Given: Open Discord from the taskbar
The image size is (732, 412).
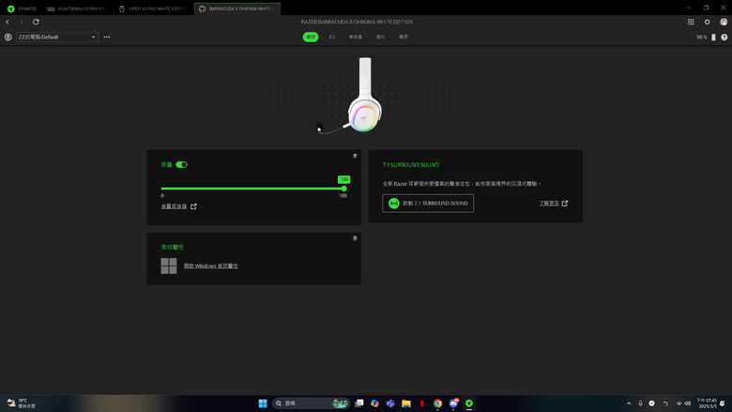Looking at the screenshot, I should pyautogui.click(x=453, y=404).
